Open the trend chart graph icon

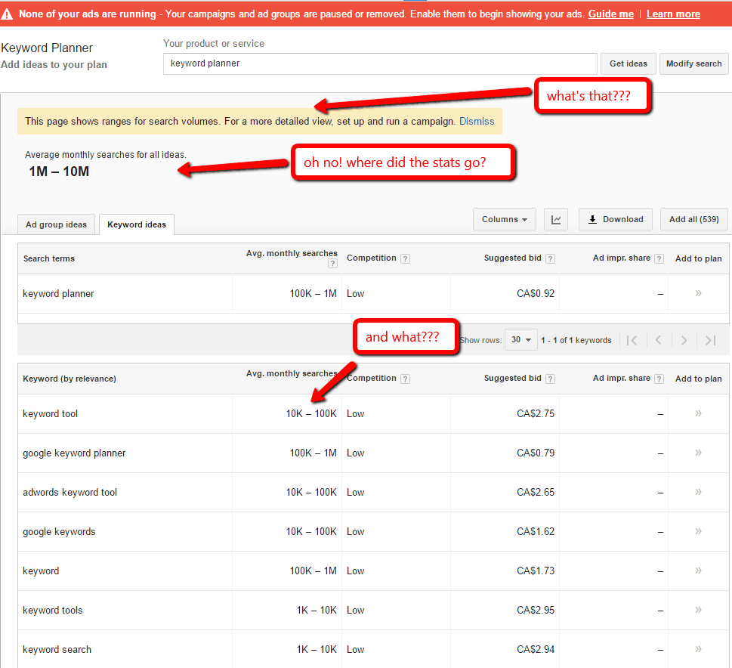pos(556,219)
